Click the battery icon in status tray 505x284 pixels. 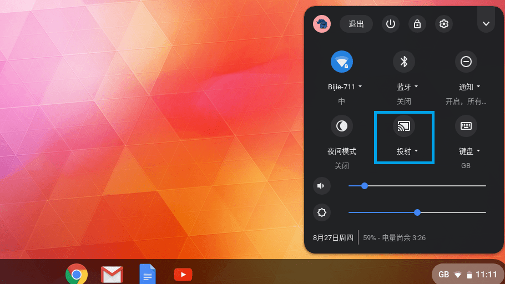tap(469, 275)
